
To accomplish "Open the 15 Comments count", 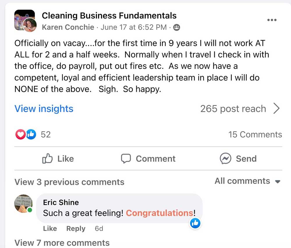I will coord(255,135).
